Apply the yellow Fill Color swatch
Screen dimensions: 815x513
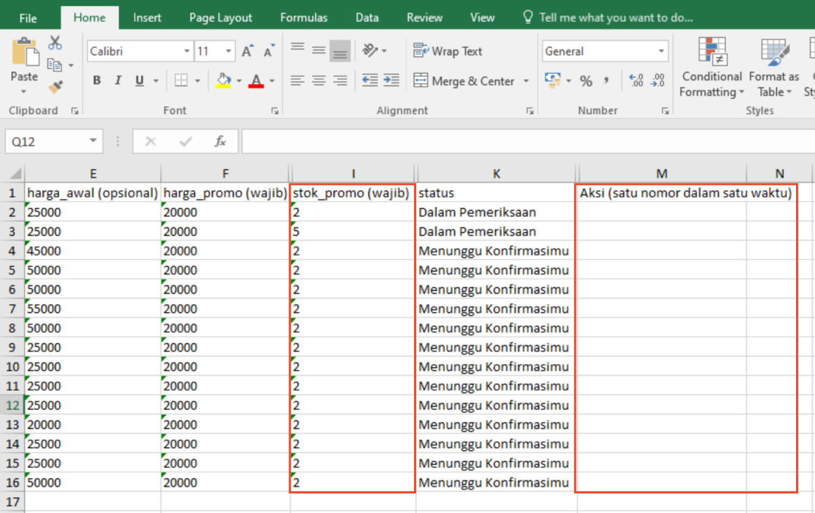click(x=223, y=81)
